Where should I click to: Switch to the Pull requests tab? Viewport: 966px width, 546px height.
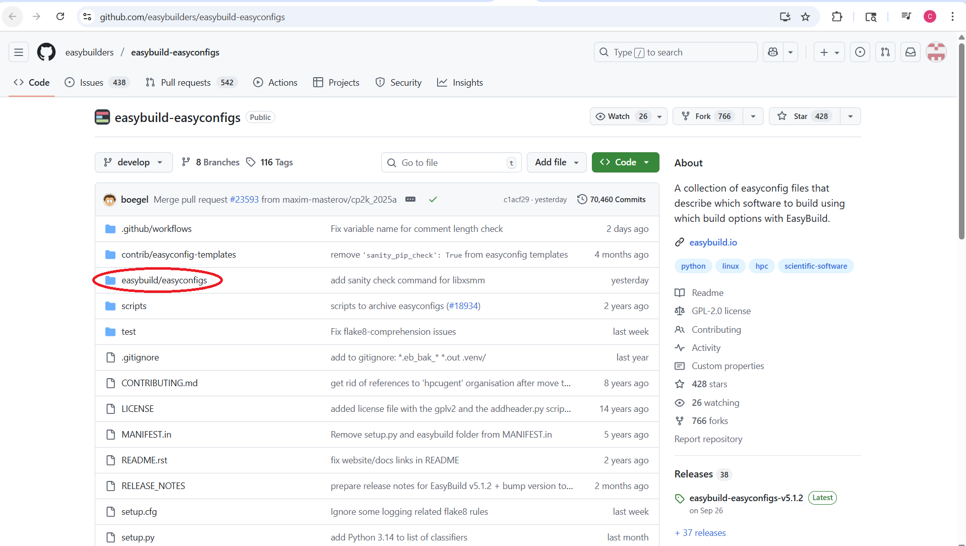click(185, 82)
